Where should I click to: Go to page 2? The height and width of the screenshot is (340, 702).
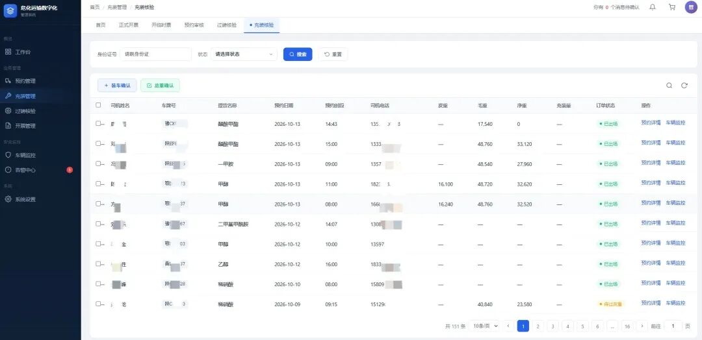point(538,326)
